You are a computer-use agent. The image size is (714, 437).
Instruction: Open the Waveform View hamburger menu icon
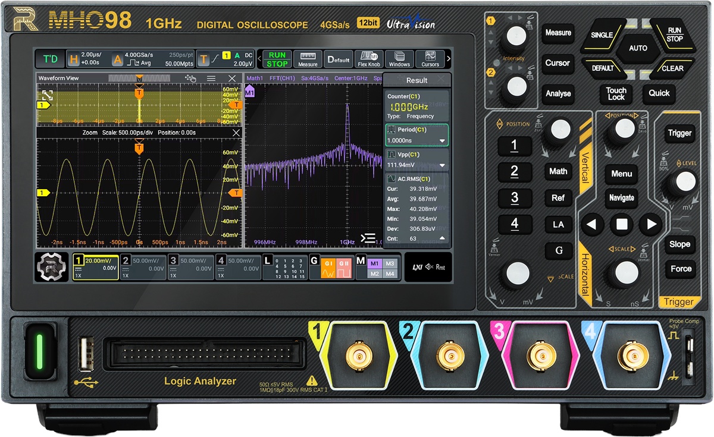point(211,78)
